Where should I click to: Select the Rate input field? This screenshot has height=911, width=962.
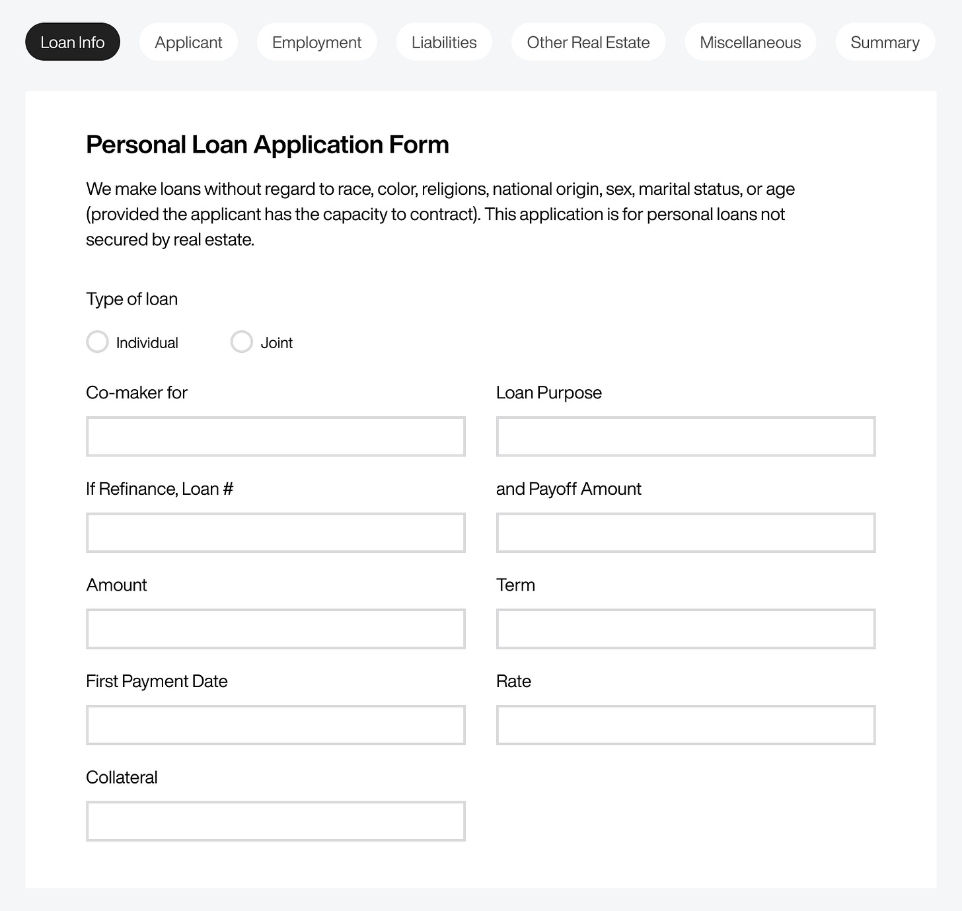(x=686, y=725)
